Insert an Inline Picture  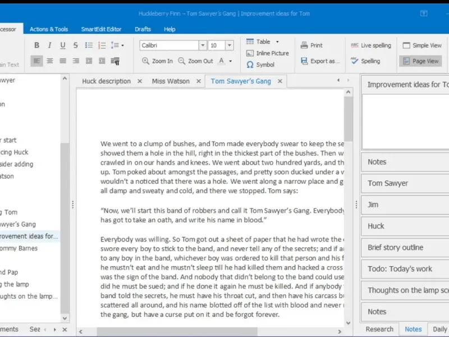(x=268, y=53)
